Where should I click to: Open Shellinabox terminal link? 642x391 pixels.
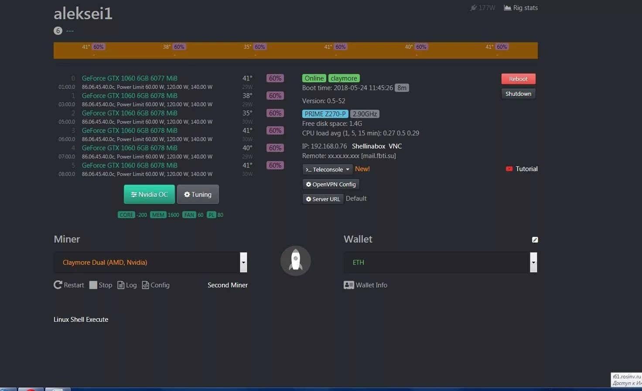click(x=369, y=146)
